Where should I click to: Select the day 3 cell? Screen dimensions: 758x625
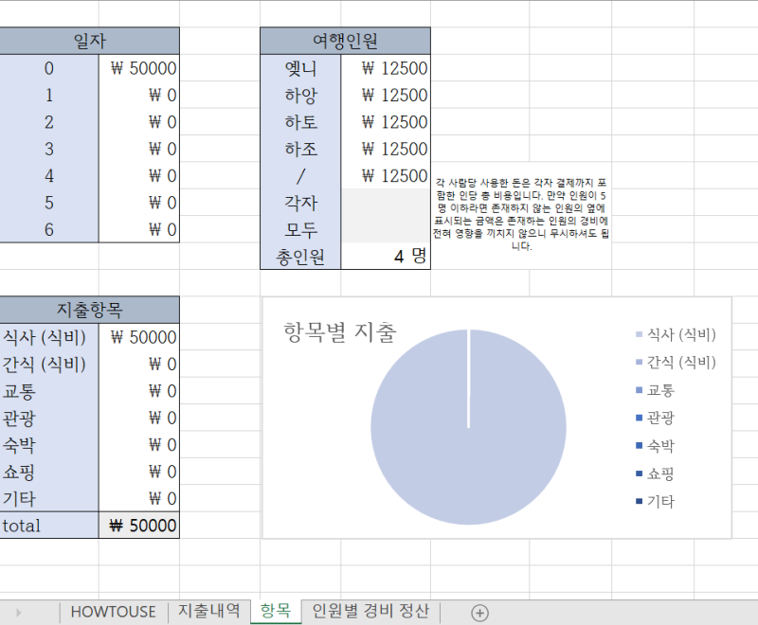pyautogui.click(x=49, y=149)
